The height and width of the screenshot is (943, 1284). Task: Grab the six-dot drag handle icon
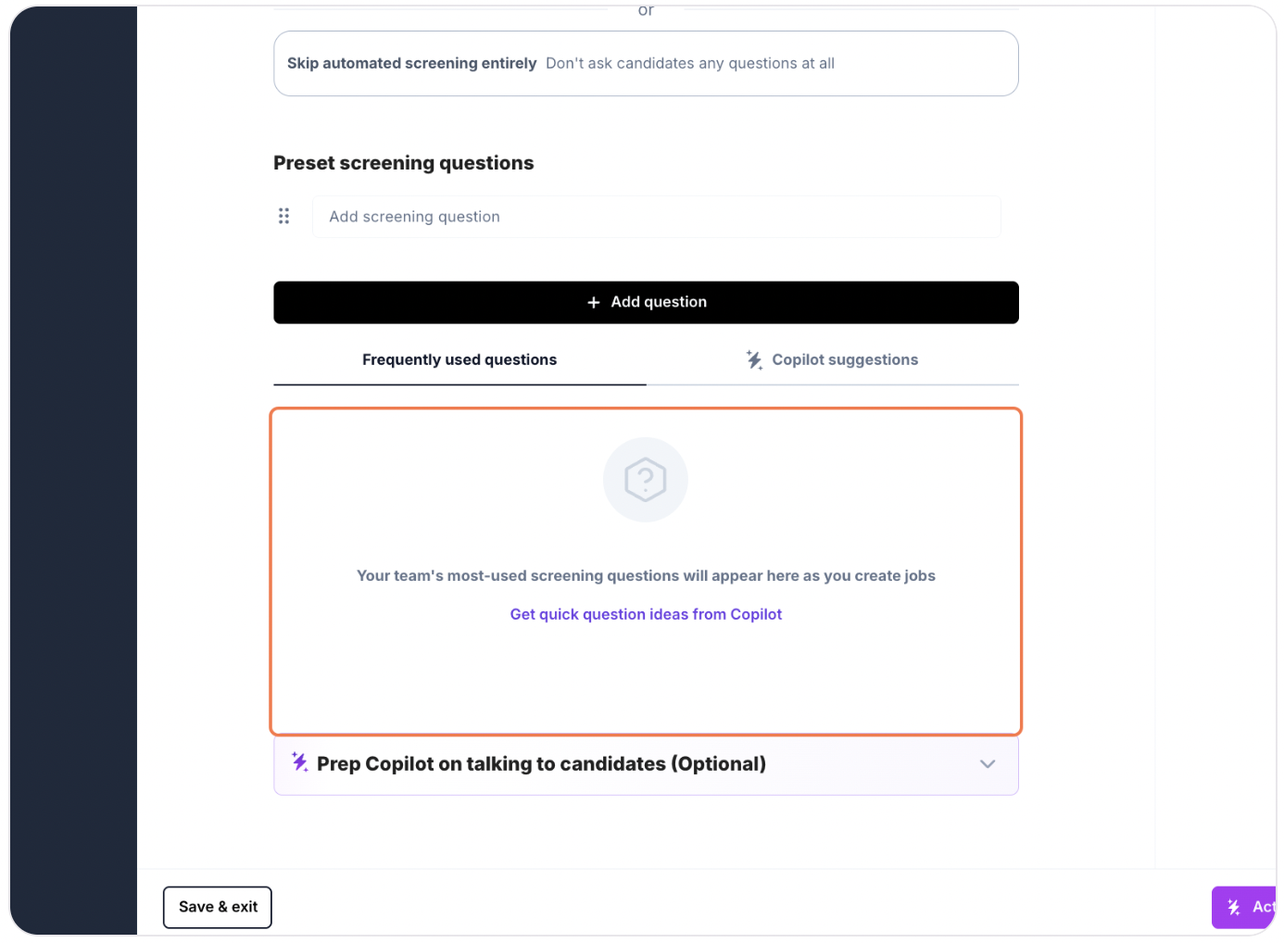tap(283, 216)
